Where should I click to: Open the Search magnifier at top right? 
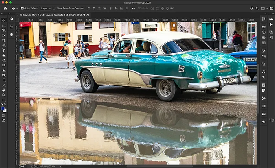(x=258, y=8)
